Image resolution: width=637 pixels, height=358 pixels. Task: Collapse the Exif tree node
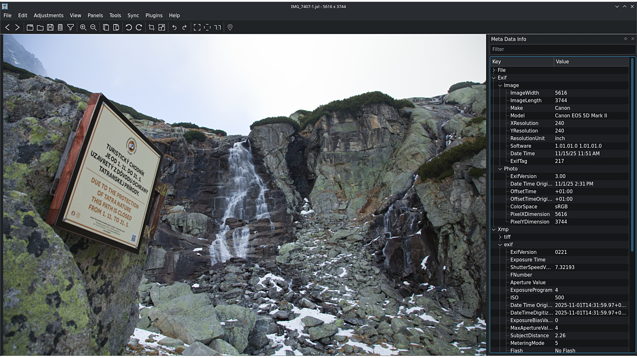point(494,78)
